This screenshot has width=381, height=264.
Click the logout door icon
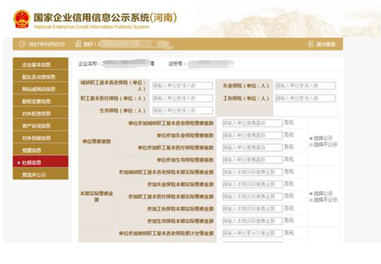point(310,44)
